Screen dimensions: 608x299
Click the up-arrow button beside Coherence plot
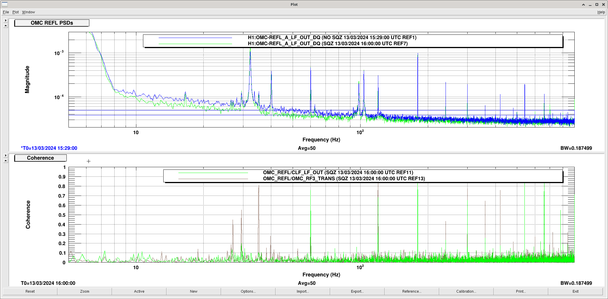(6, 161)
